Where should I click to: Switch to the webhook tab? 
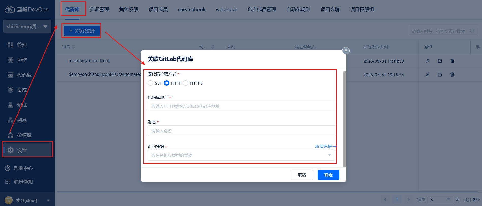226,9
